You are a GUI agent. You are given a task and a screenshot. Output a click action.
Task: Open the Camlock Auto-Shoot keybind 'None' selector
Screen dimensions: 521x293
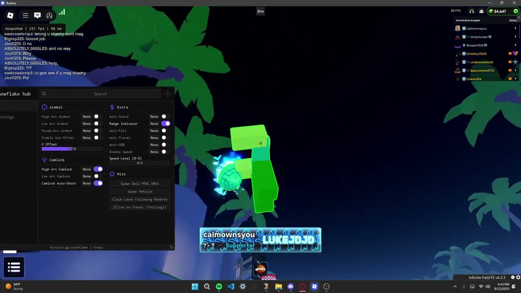pyautogui.click(x=87, y=184)
